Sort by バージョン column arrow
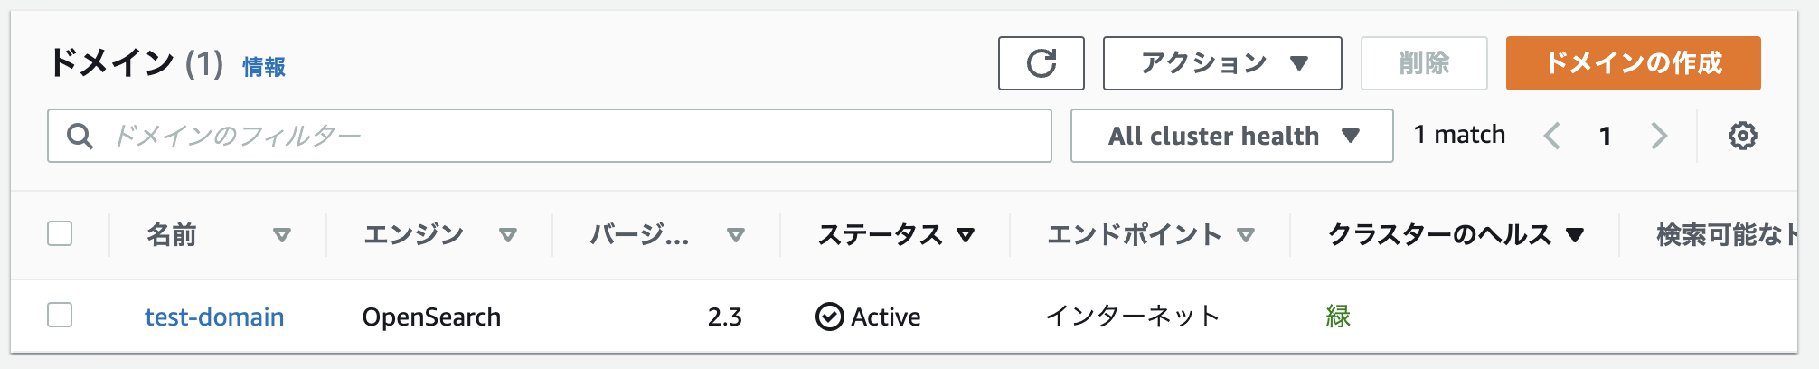Image resolution: width=1819 pixels, height=369 pixels. pos(736,235)
